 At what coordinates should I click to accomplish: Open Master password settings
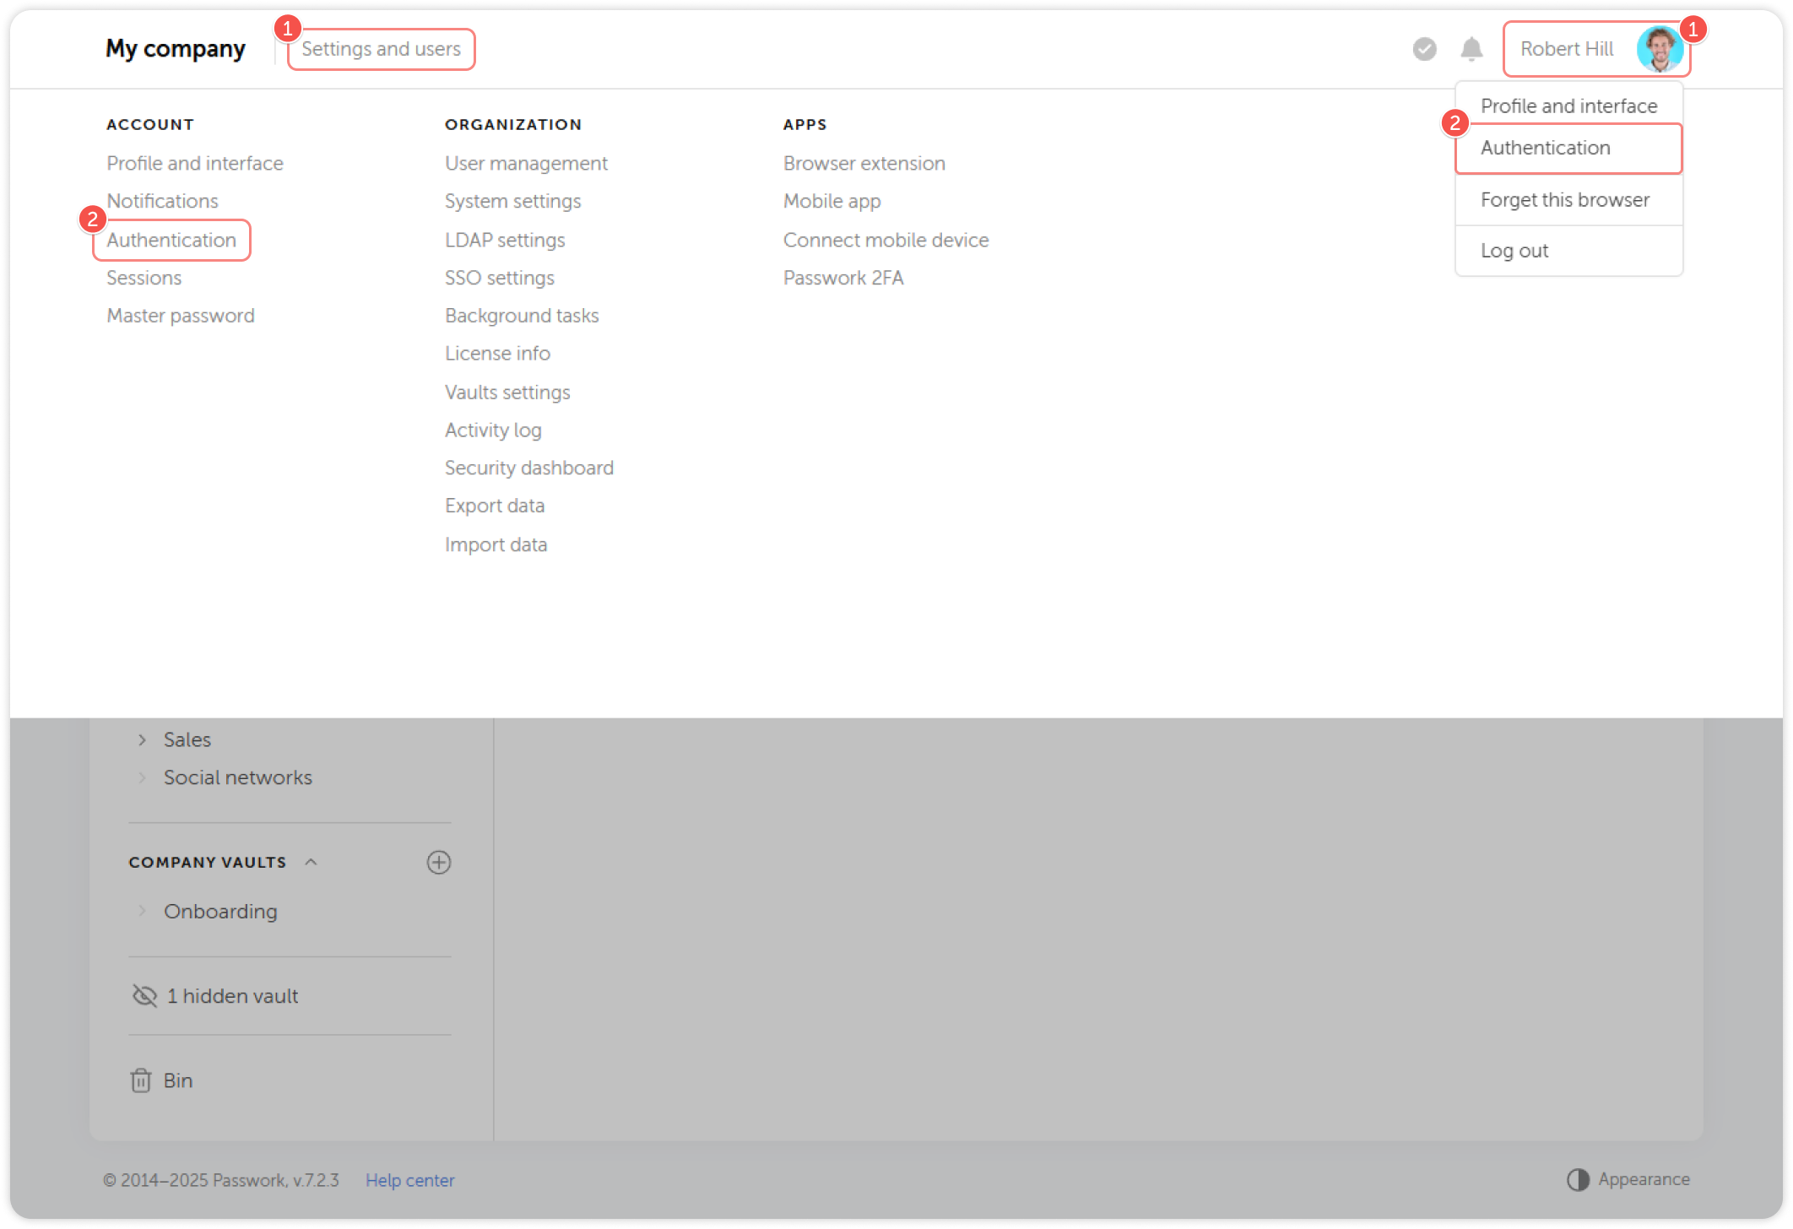click(181, 315)
